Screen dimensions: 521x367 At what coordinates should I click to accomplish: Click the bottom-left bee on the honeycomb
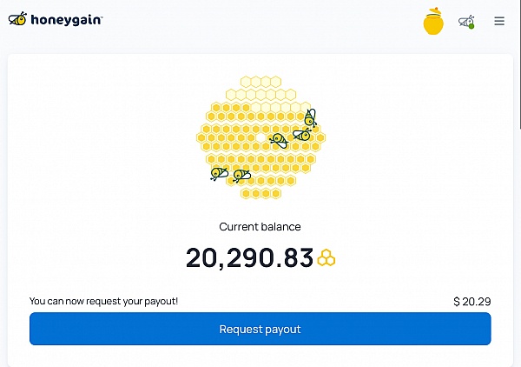(219, 173)
